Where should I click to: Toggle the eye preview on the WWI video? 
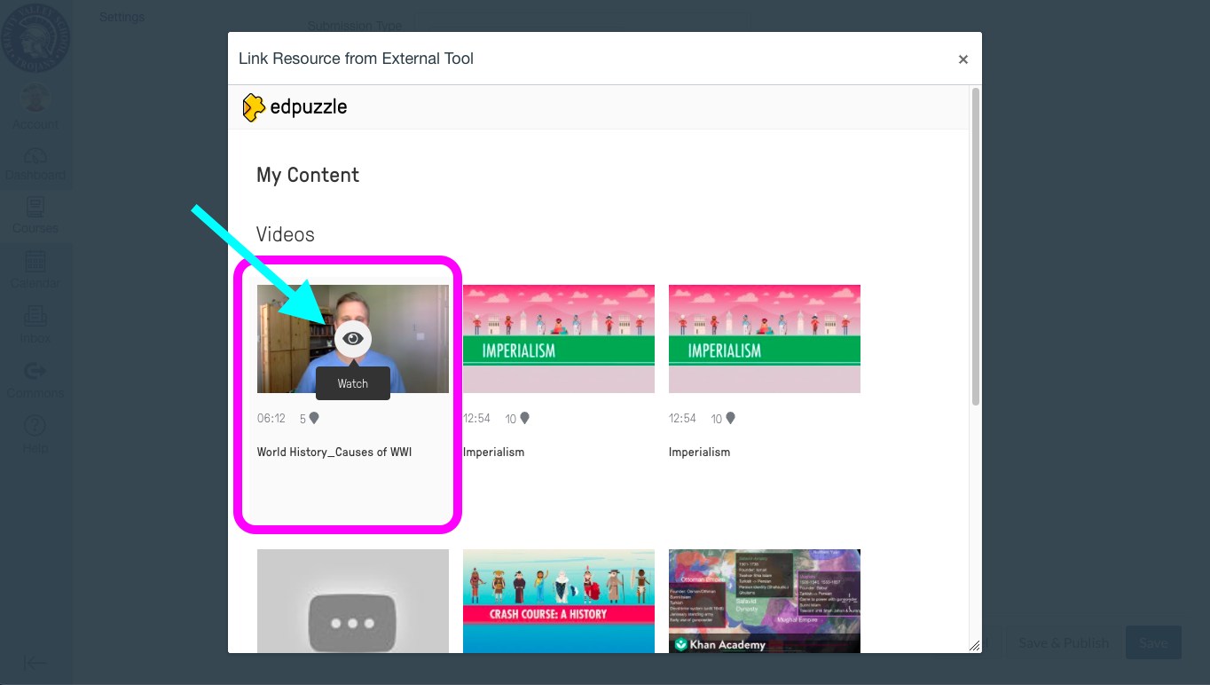coord(352,338)
